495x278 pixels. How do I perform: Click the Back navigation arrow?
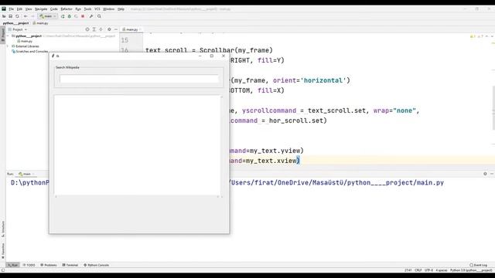pyautogui.click(x=26, y=16)
